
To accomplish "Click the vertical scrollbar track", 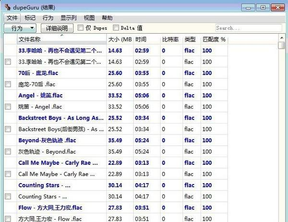I will (281, 144).
